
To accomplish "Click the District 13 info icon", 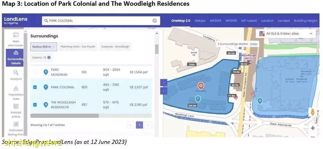I will 49,58.
